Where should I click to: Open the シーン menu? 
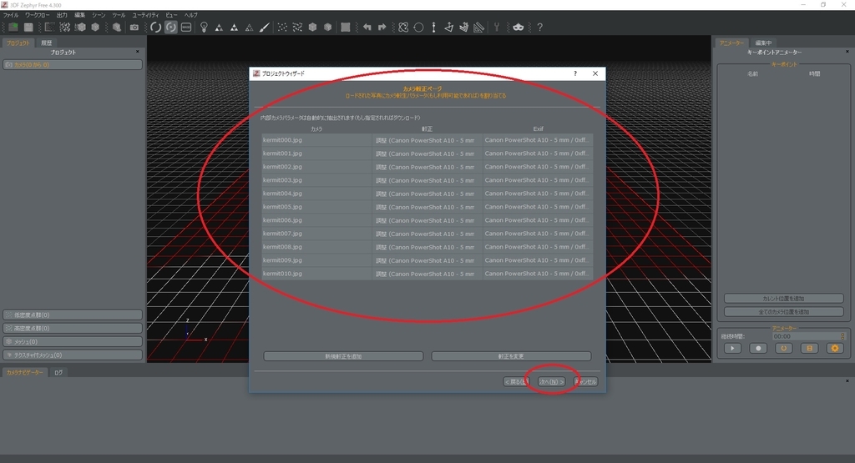pyautogui.click(x=99, y=15)
